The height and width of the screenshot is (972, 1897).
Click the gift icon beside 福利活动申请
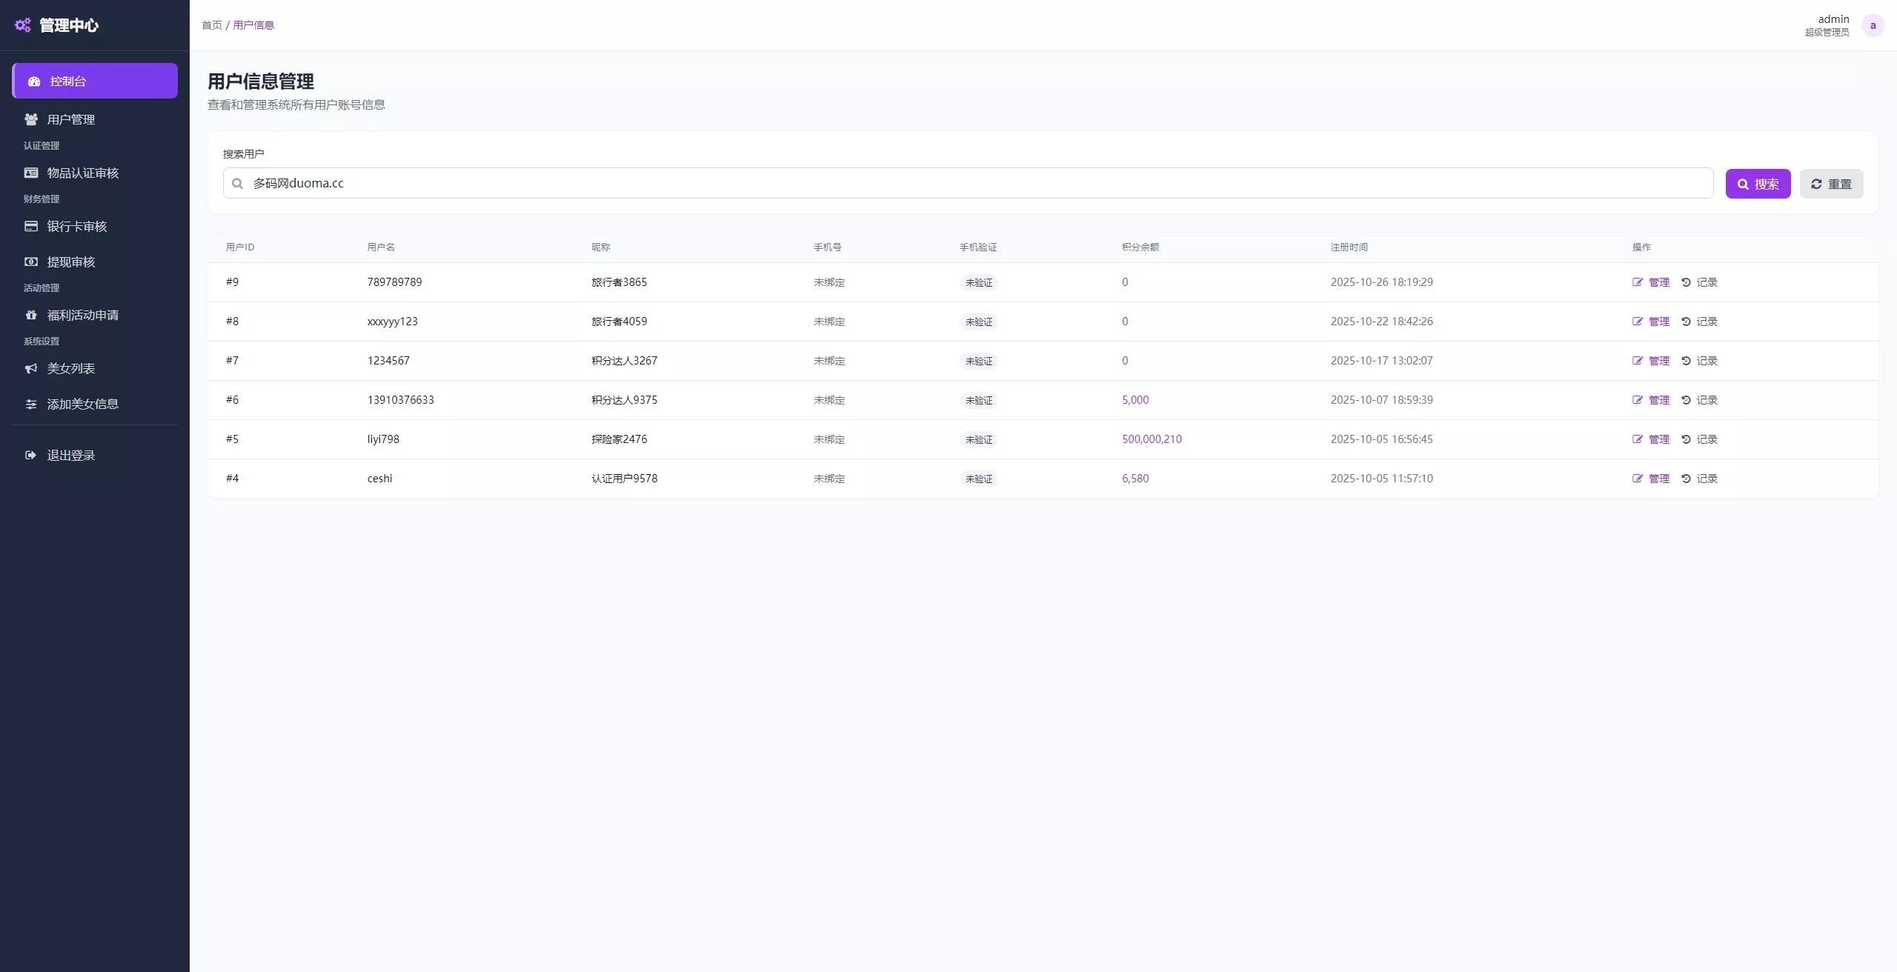[x=30, y=315]
